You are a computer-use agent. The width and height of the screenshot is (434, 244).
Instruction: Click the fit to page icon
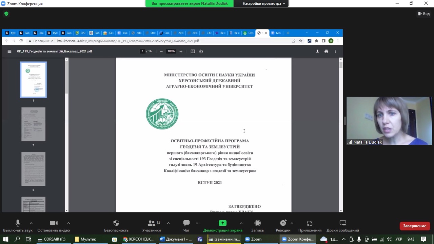pos(193,51)
